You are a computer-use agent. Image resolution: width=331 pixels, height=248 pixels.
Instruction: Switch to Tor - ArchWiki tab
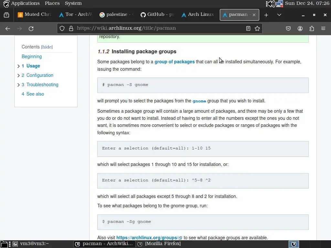click(x=76, y=15)
